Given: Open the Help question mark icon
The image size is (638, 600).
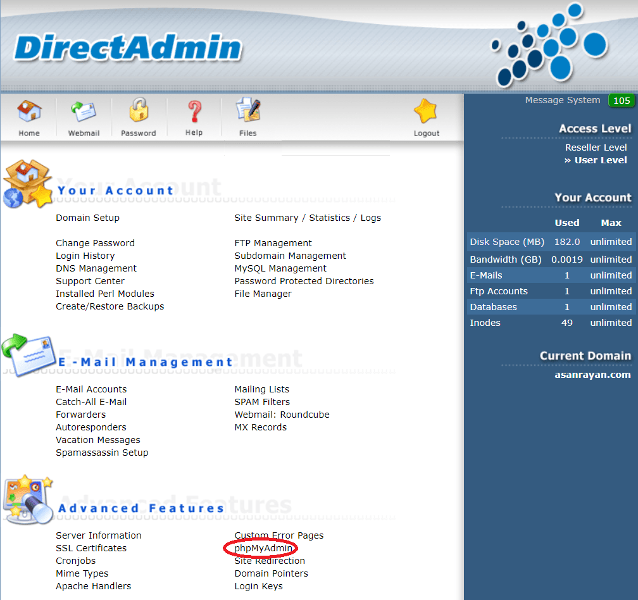Looking at the screenshot, I should click(x=194, y=111).
